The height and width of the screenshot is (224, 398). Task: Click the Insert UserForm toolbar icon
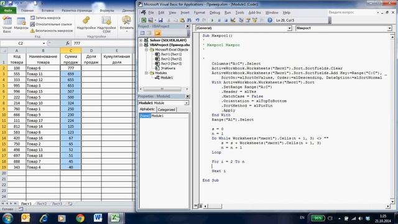pos(150,20)
